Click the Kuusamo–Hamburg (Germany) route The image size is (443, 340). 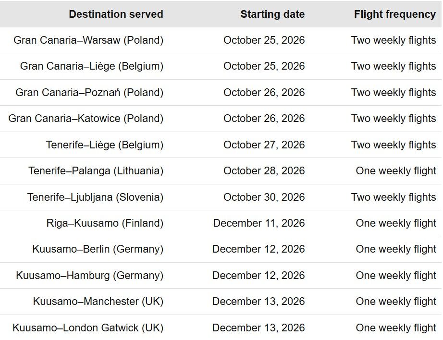coord(89,276)
